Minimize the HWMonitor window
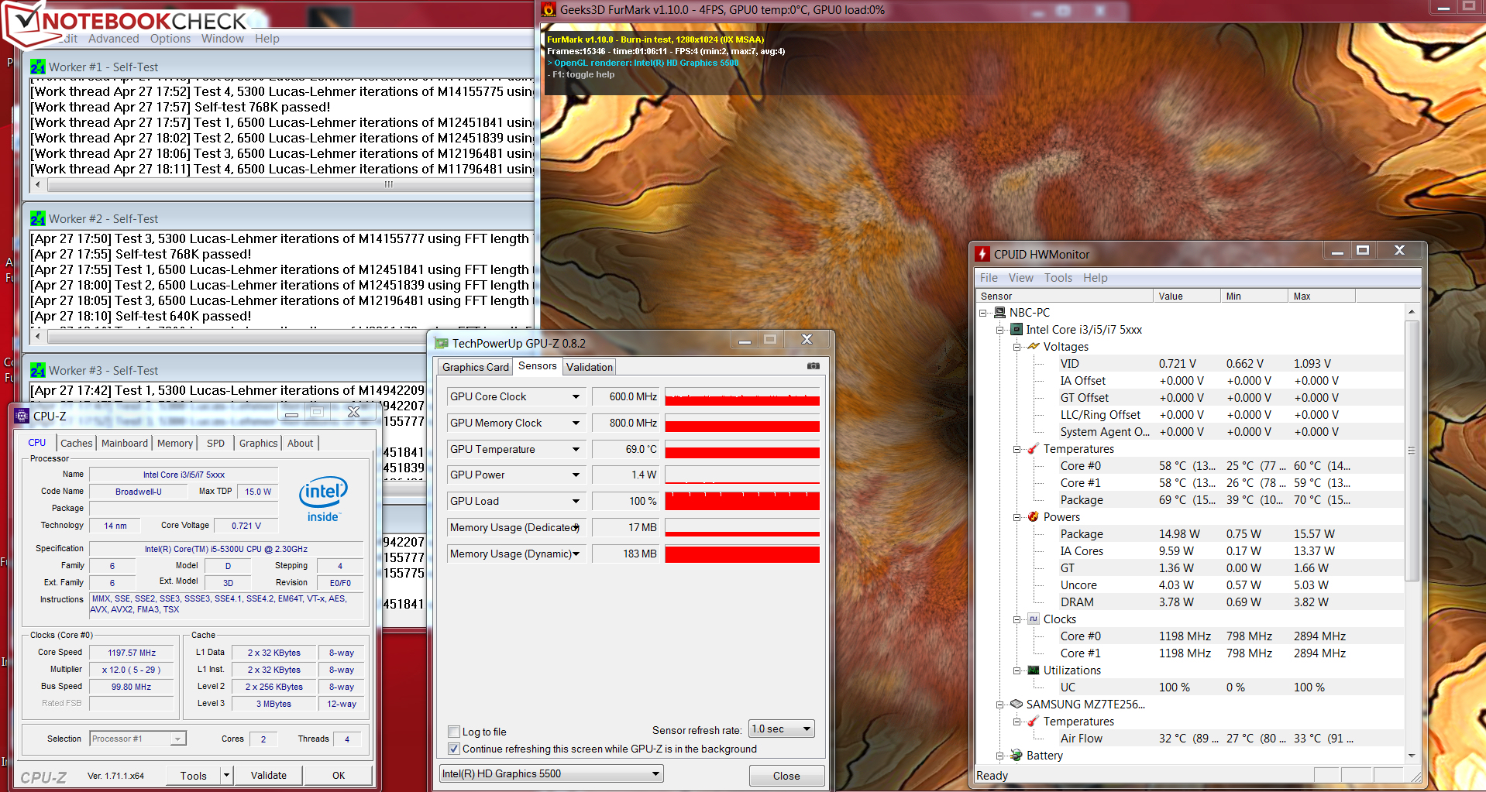1486x792 pixels. (x=1337, y=251)
